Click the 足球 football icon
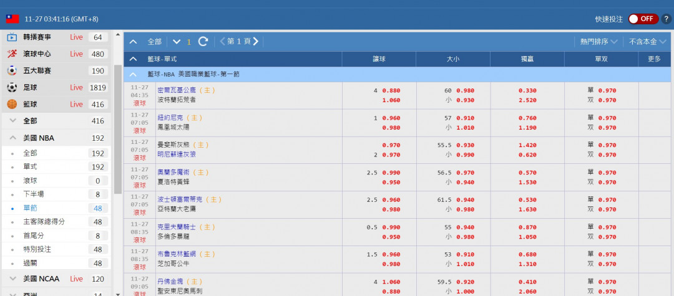 coord(12,87)
